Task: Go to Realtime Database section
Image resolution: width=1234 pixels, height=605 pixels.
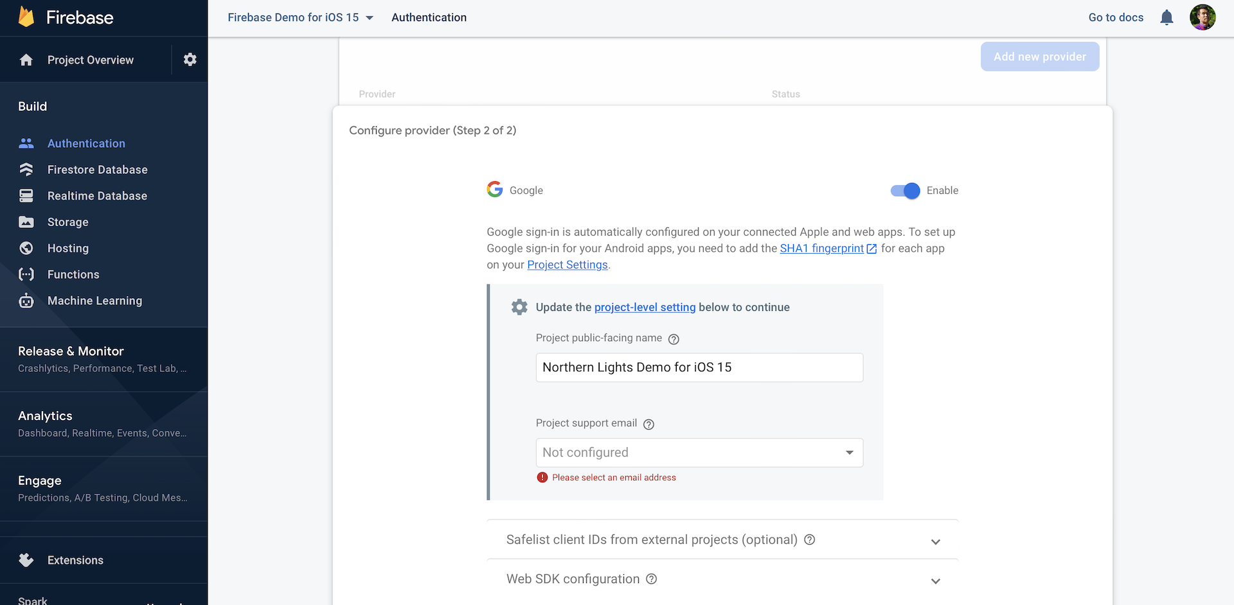Action: (97, 196)
